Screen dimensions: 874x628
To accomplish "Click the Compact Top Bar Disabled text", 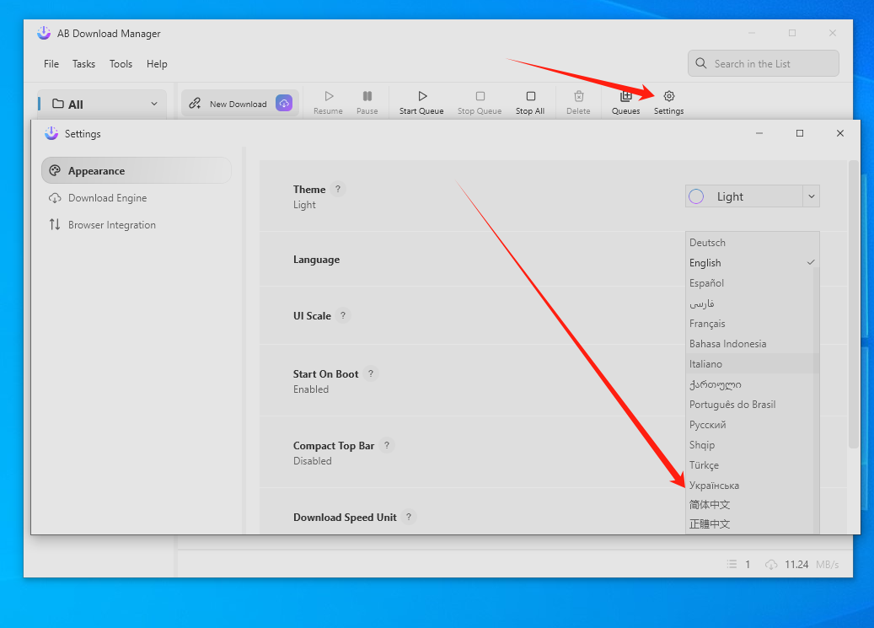I will (312, 461).
